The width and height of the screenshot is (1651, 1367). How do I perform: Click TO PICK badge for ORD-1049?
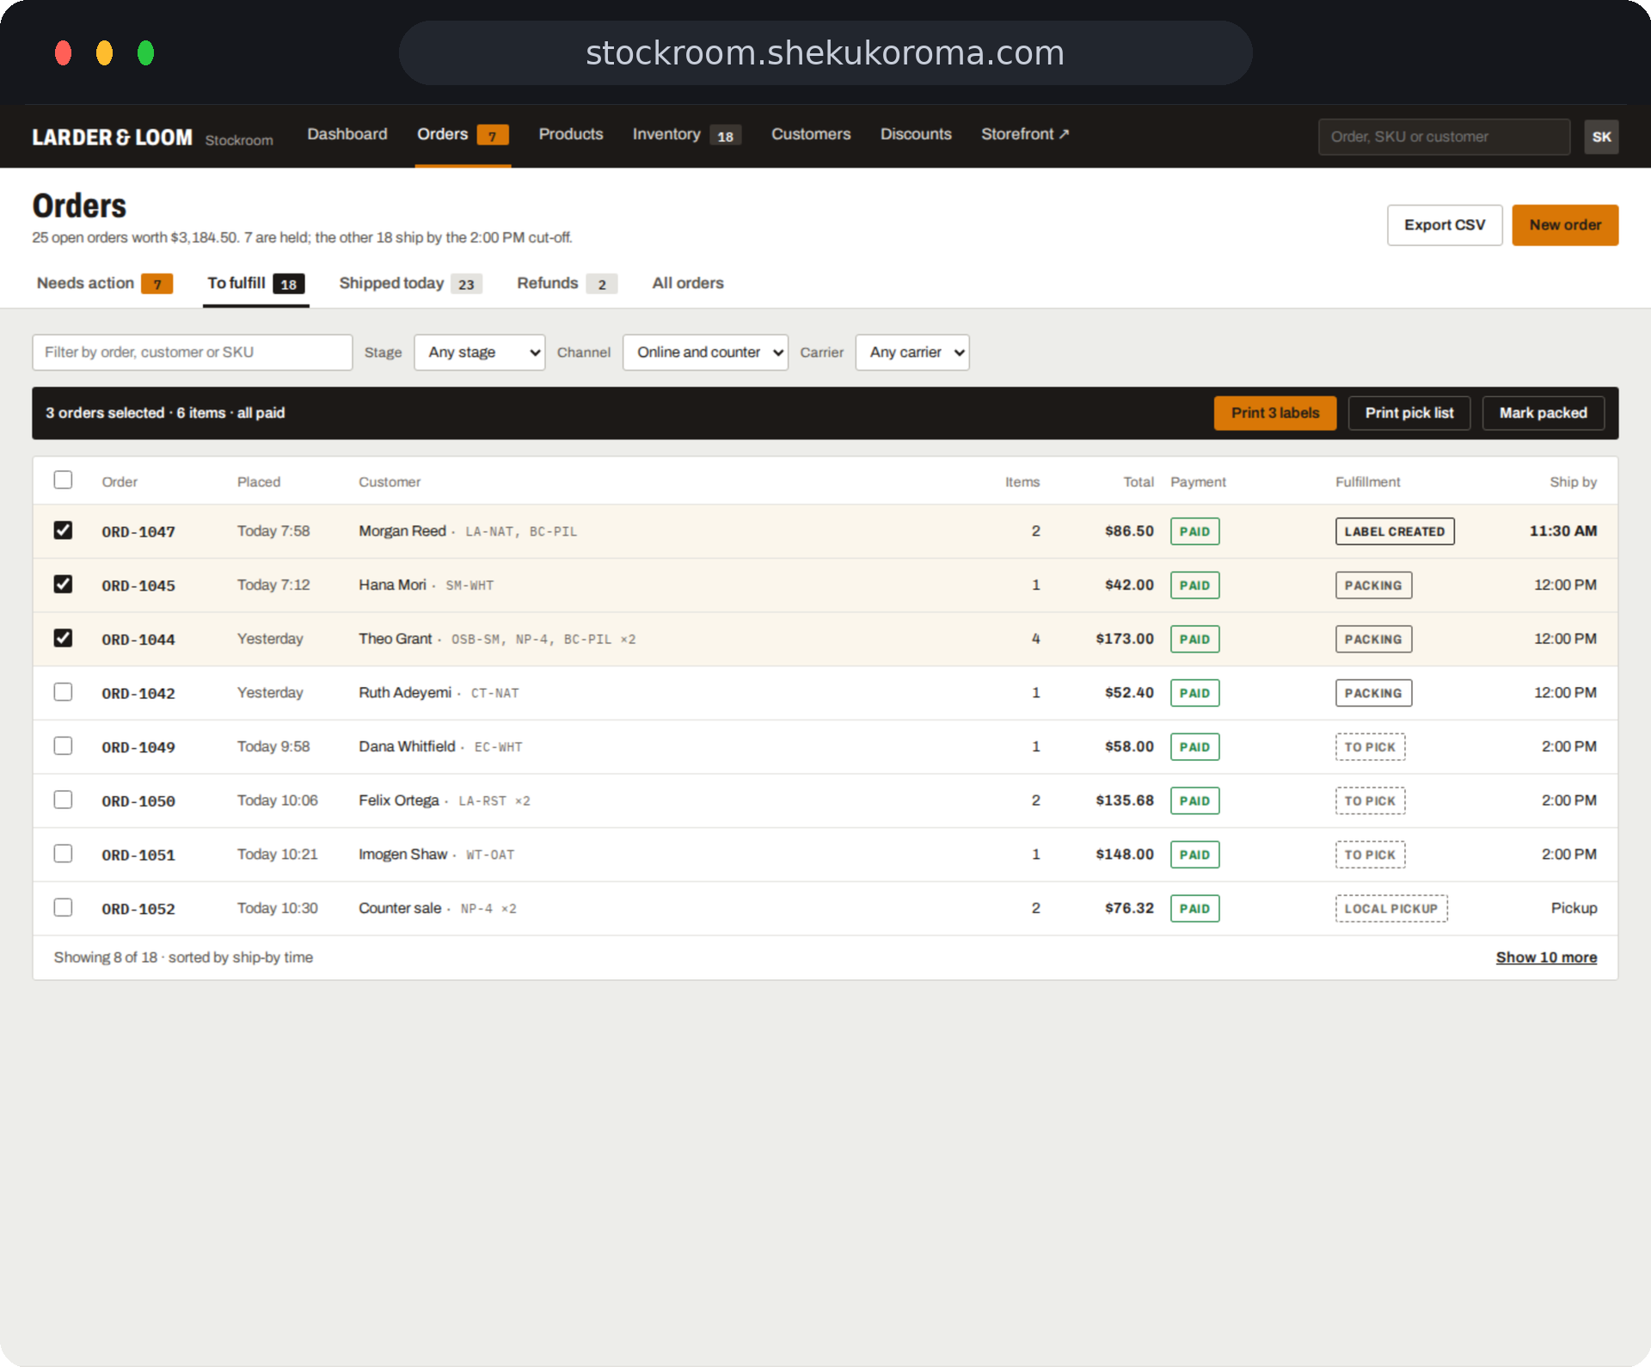(x=1371, y=747)
